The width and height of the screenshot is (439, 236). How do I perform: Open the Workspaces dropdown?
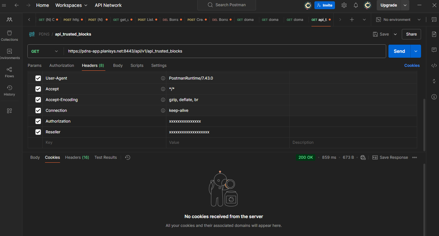71,5
